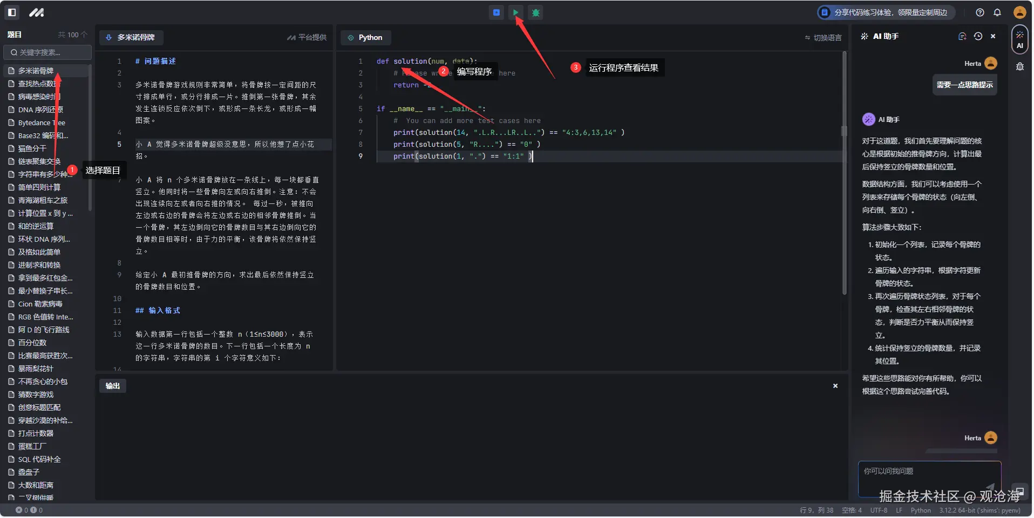Change file encoding via UTF-8 in the status bar
The height and width of the screenshot is (518, 1034).
point(879,510)
